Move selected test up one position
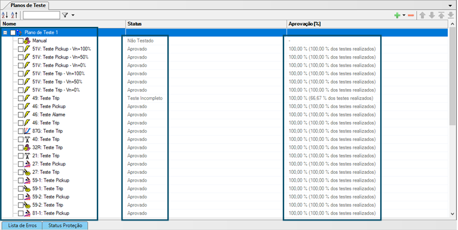The image size is (458, 230). [422, 16]
